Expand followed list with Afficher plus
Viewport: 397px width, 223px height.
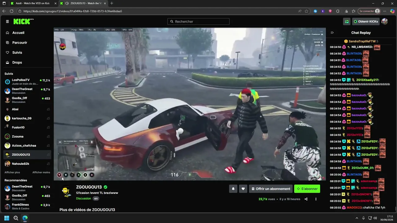pyautogui.click(x=12, y=173)
